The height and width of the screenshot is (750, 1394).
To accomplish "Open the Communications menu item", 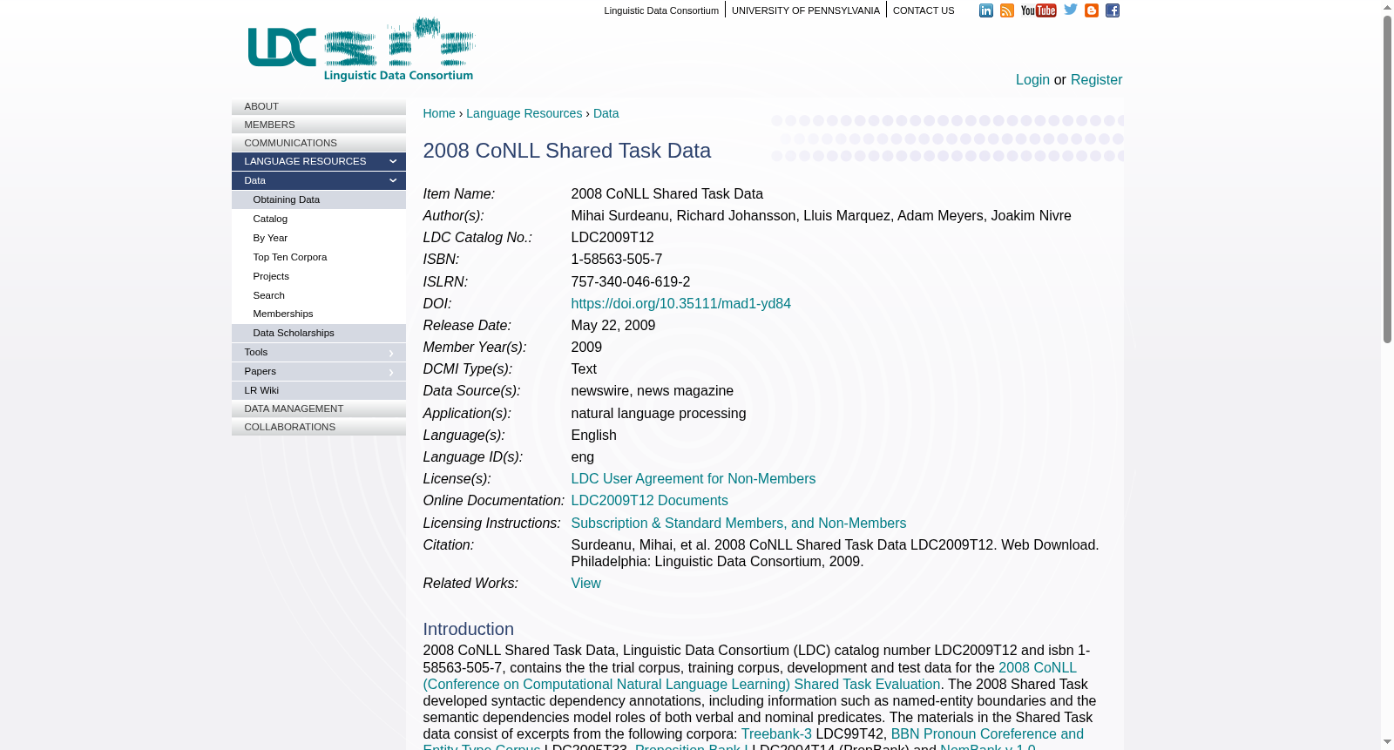I will pos(318,143).
